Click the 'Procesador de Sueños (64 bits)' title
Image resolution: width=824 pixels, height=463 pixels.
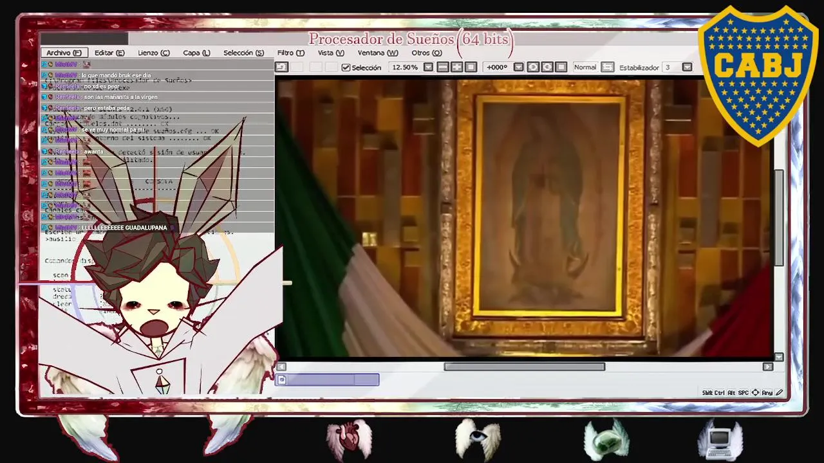click(411, 39)
